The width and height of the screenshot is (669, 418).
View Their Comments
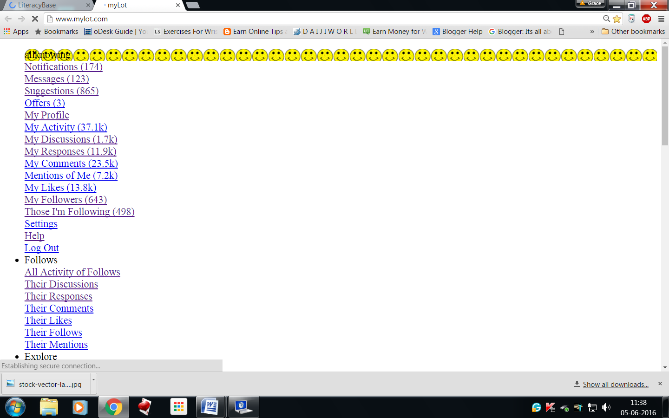(x=59, y=308)
